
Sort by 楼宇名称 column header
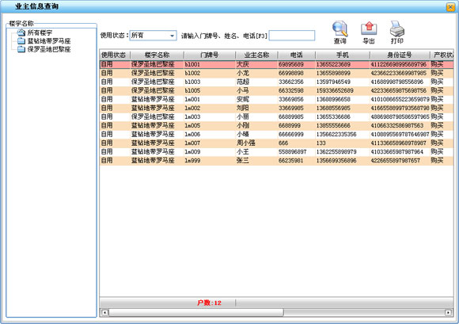pyautogui.click(x=157, y=55)
